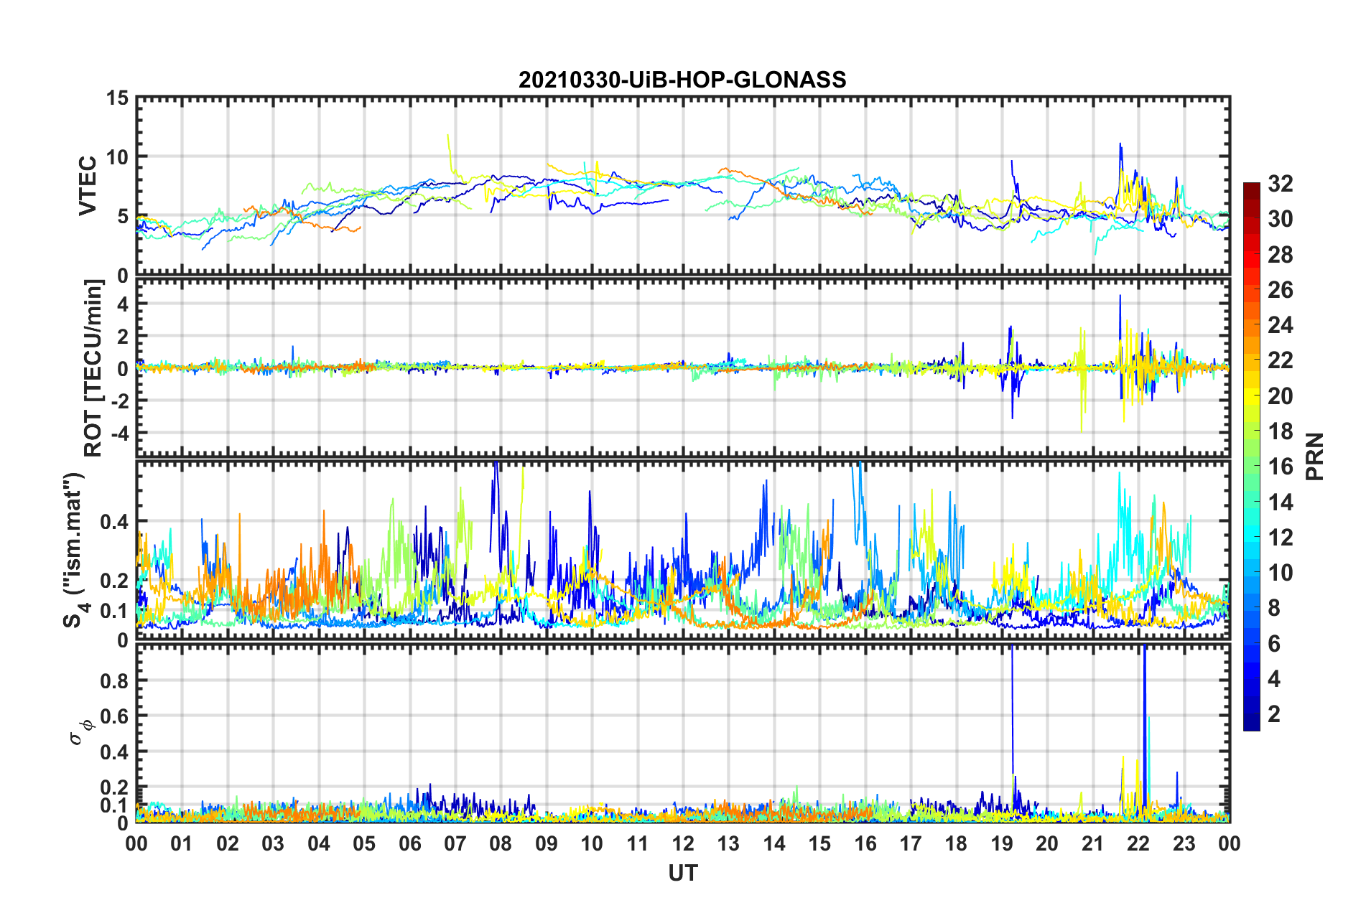Screen dimensions: 1366x913
Task: Click the colorbar tick label 24
Action: tap(1281, 325)
